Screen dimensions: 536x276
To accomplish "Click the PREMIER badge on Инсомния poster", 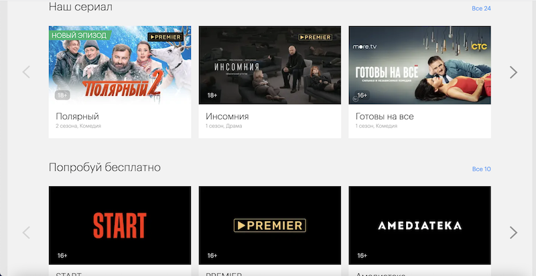I will coord(315,37).
